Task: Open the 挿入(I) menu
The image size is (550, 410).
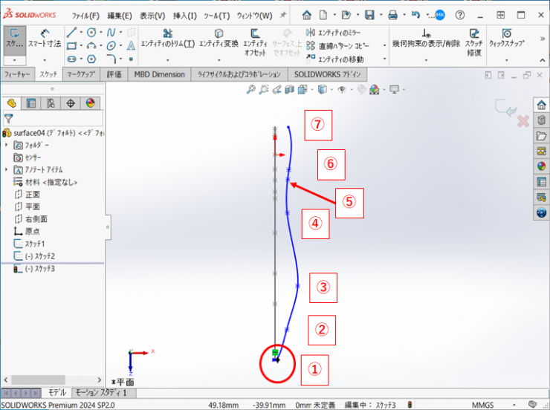Action: click(184, 15)
